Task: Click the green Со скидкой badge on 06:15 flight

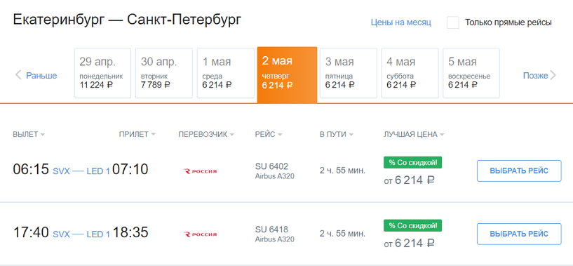Action: click(412, 162)
